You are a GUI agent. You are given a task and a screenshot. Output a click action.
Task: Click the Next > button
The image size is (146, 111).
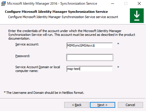tap(103, 105)
